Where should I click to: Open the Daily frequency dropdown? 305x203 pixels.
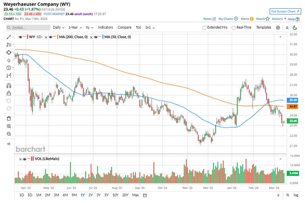tap(58, 27)
